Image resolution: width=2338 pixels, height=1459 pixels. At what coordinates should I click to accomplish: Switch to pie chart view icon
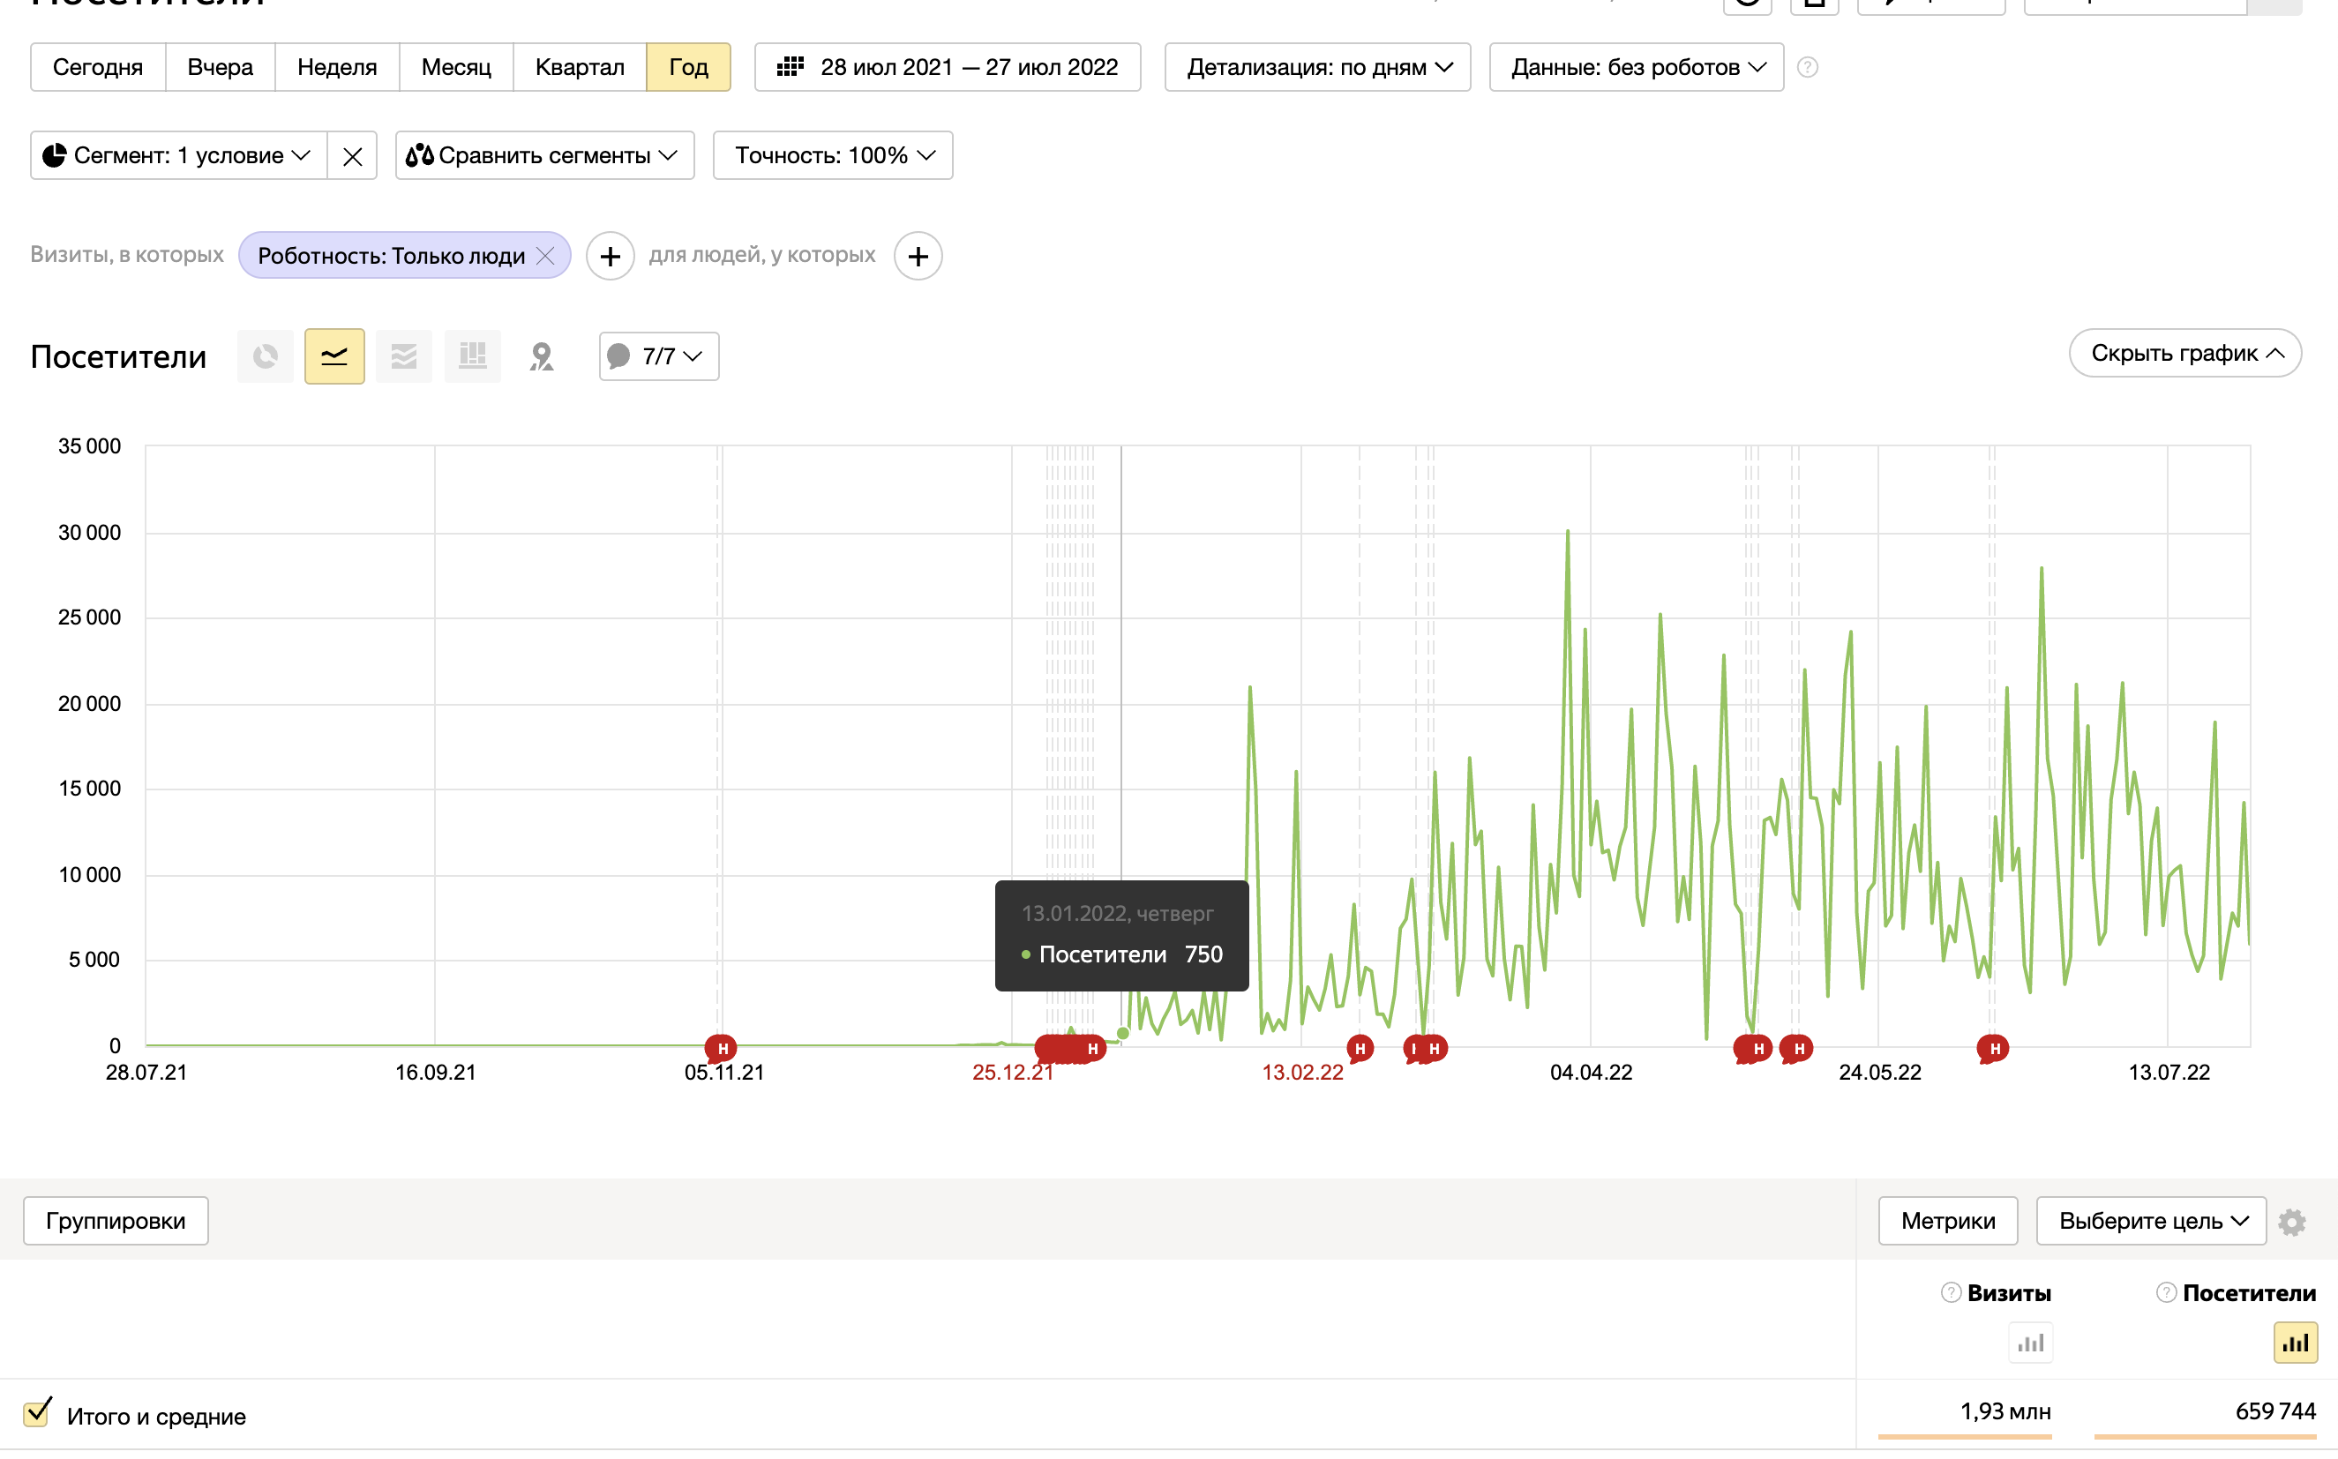[x=266, y=356]
